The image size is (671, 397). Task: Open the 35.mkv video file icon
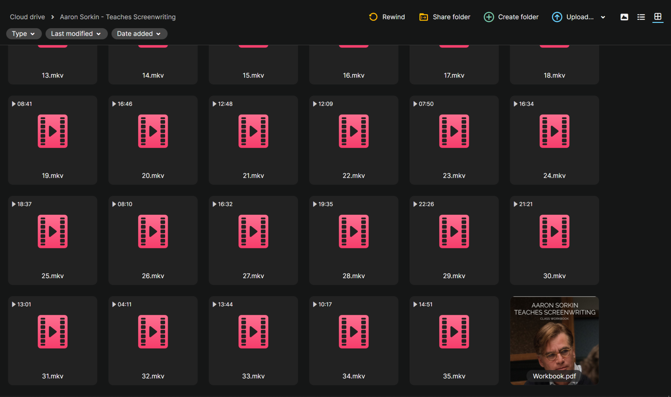pyautogui.click(x=454, y=332)
